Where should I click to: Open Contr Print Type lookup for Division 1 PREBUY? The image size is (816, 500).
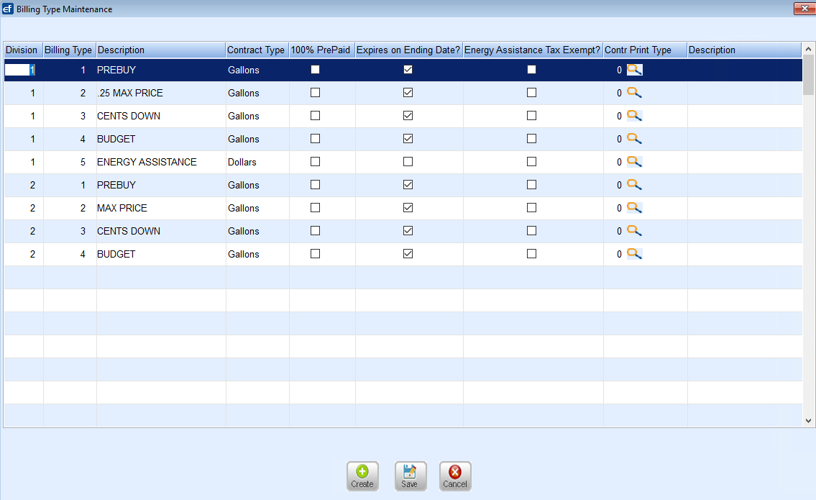pyautogui.click(x=634, y=70)
